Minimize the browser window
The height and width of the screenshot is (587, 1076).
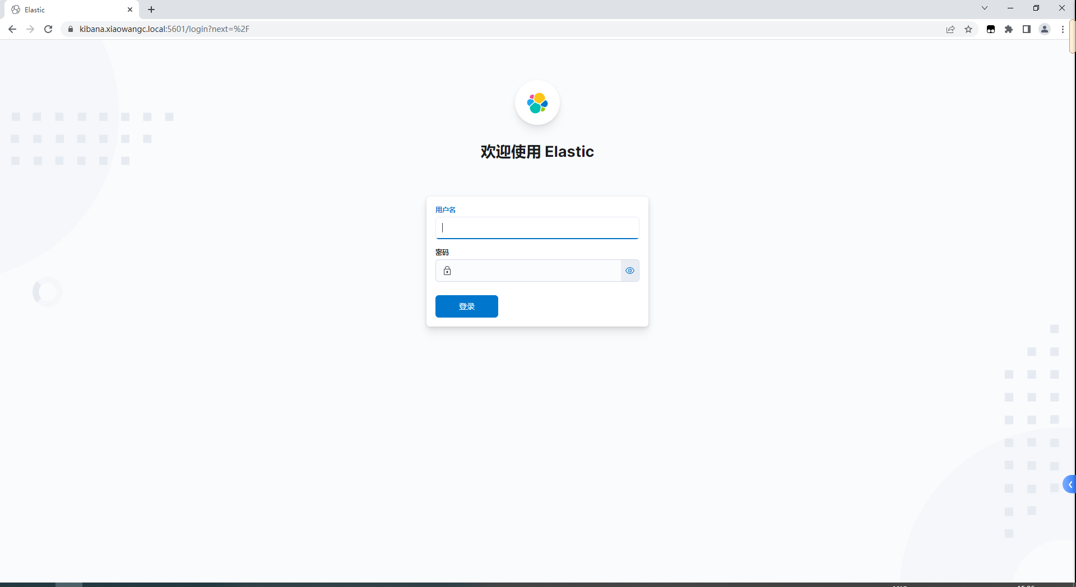click(x=1010, y=8)
